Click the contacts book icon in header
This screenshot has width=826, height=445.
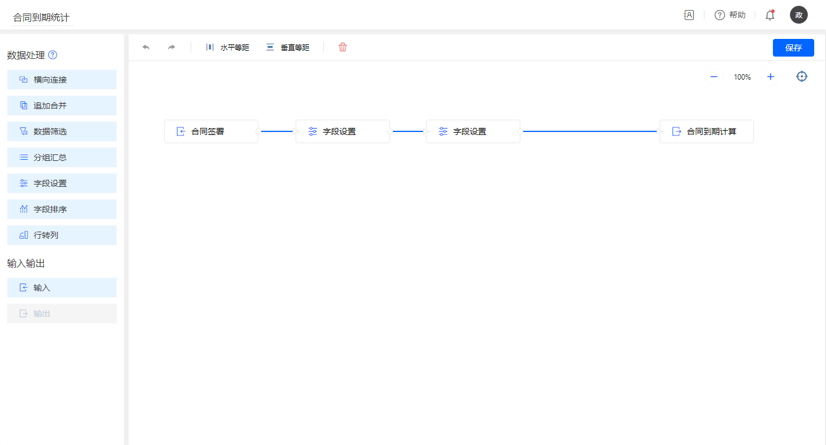tap(689, 15)
